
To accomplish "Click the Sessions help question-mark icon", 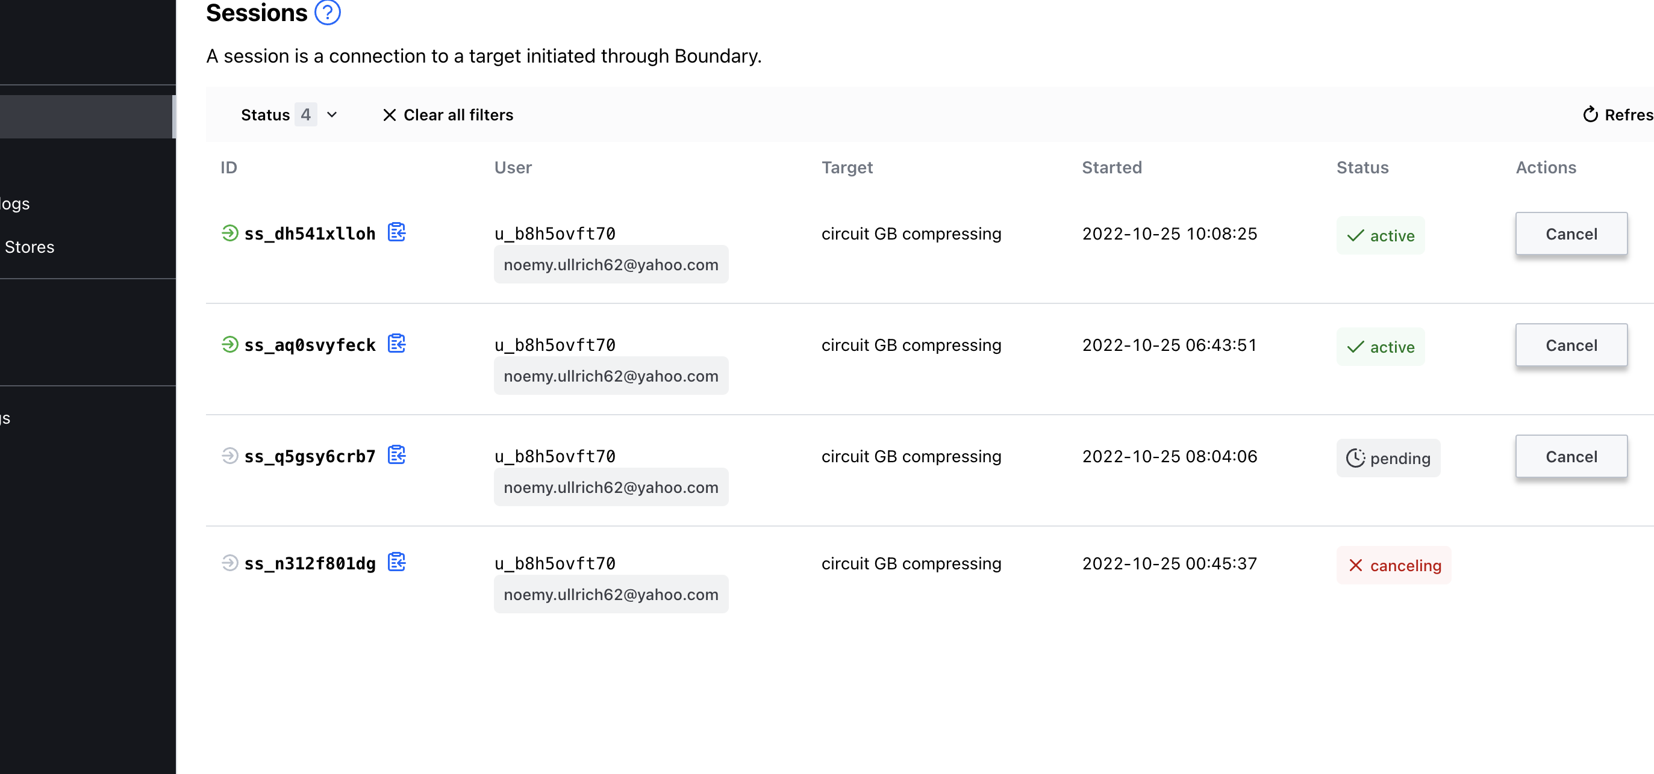I will click(x=328, y=12).
